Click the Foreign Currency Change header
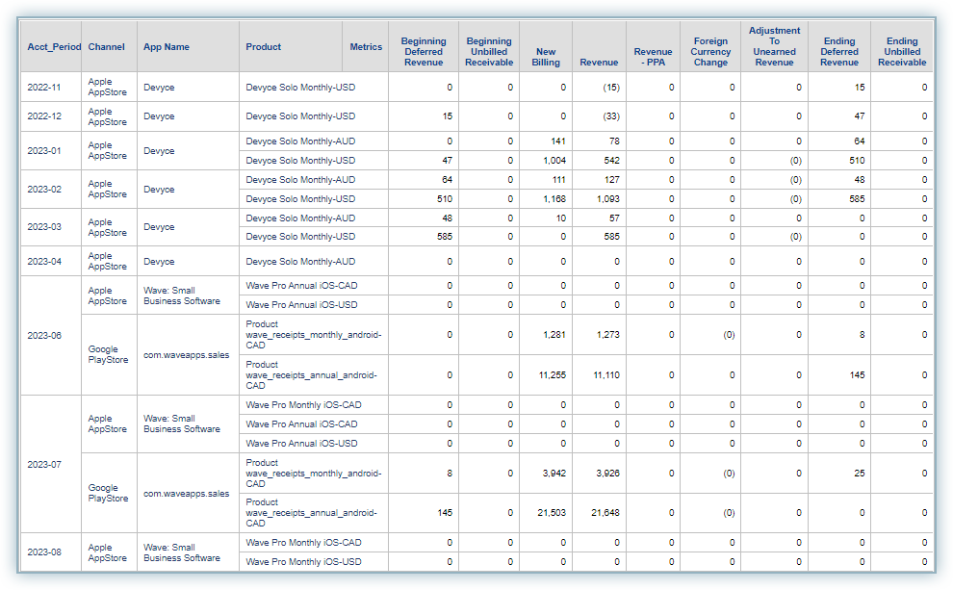The width and height of the screenshot is (953, 590). (710, 52)
